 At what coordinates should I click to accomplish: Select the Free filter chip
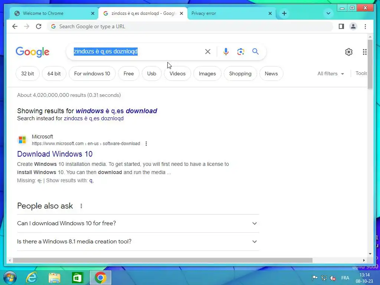(128, 73)
